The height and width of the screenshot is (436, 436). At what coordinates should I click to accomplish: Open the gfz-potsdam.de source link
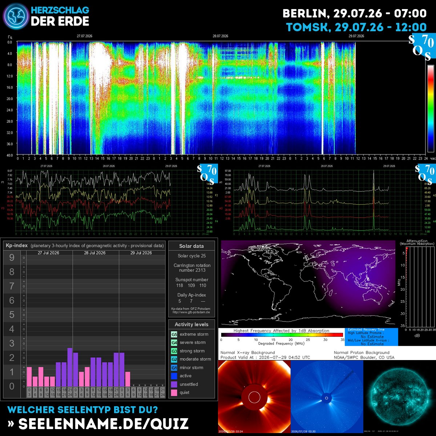(191, 312)
